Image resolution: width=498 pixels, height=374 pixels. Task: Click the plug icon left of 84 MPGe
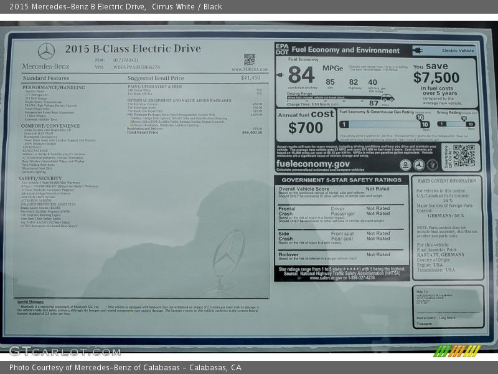tap(280, 75)
